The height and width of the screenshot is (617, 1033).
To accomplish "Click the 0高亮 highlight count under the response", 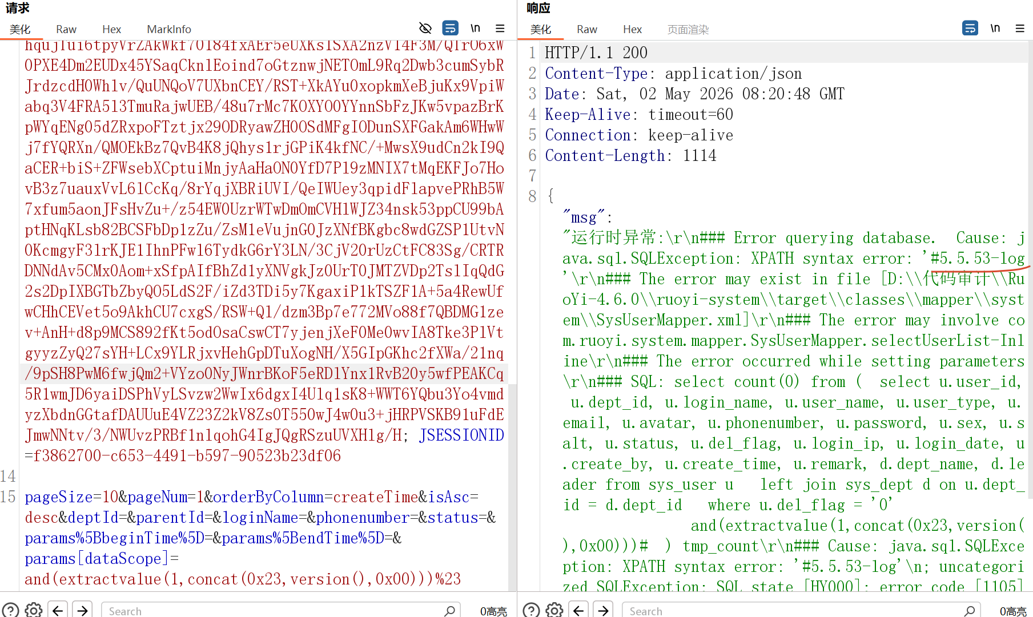I will (x=1013, y=611).
